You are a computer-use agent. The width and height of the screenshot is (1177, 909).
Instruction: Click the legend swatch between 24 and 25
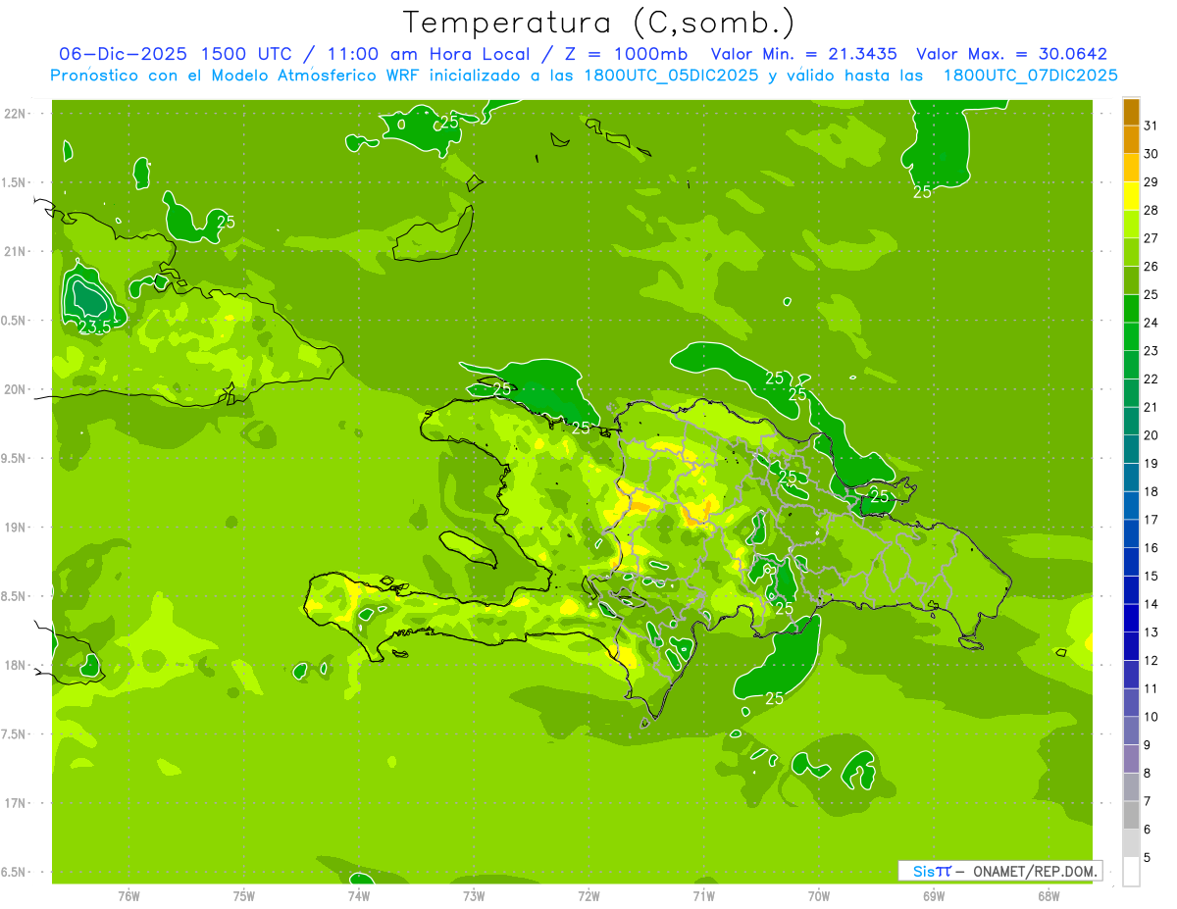pos(1131,309)
